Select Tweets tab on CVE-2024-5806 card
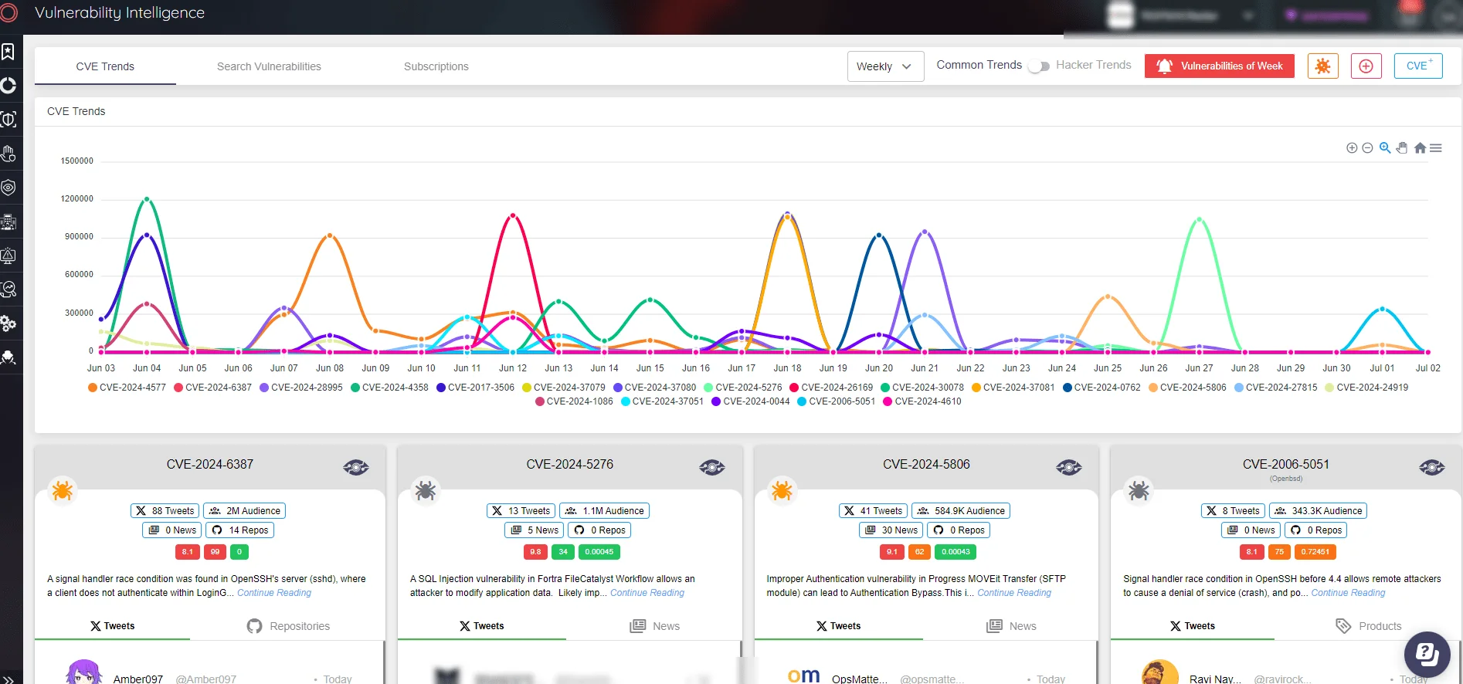 coord(838,626)
